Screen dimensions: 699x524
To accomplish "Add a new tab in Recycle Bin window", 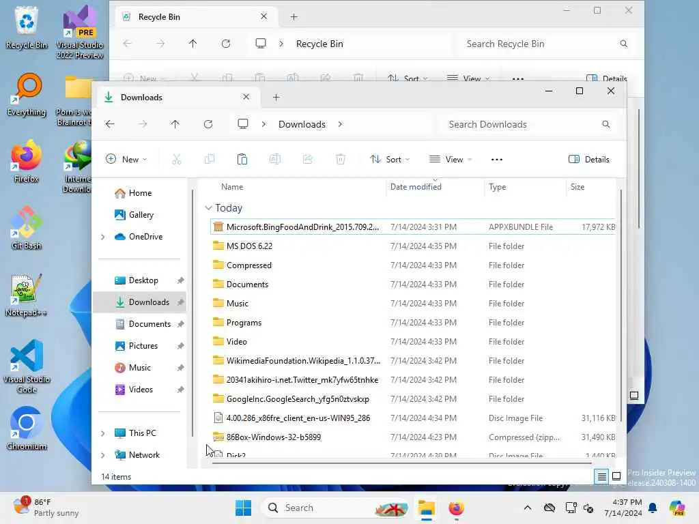I will (294, 17).
